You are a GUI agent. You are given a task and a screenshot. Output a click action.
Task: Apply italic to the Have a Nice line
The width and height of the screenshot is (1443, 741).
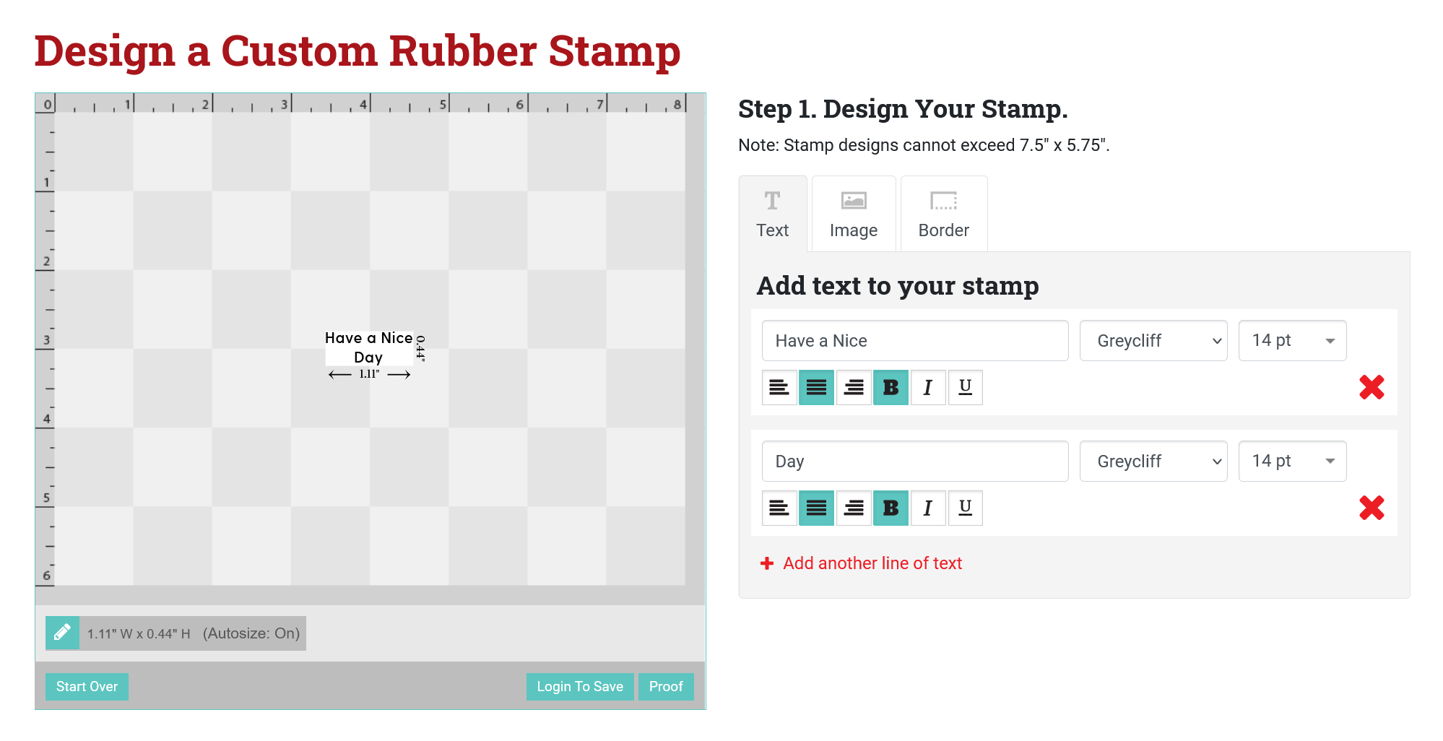928,387
